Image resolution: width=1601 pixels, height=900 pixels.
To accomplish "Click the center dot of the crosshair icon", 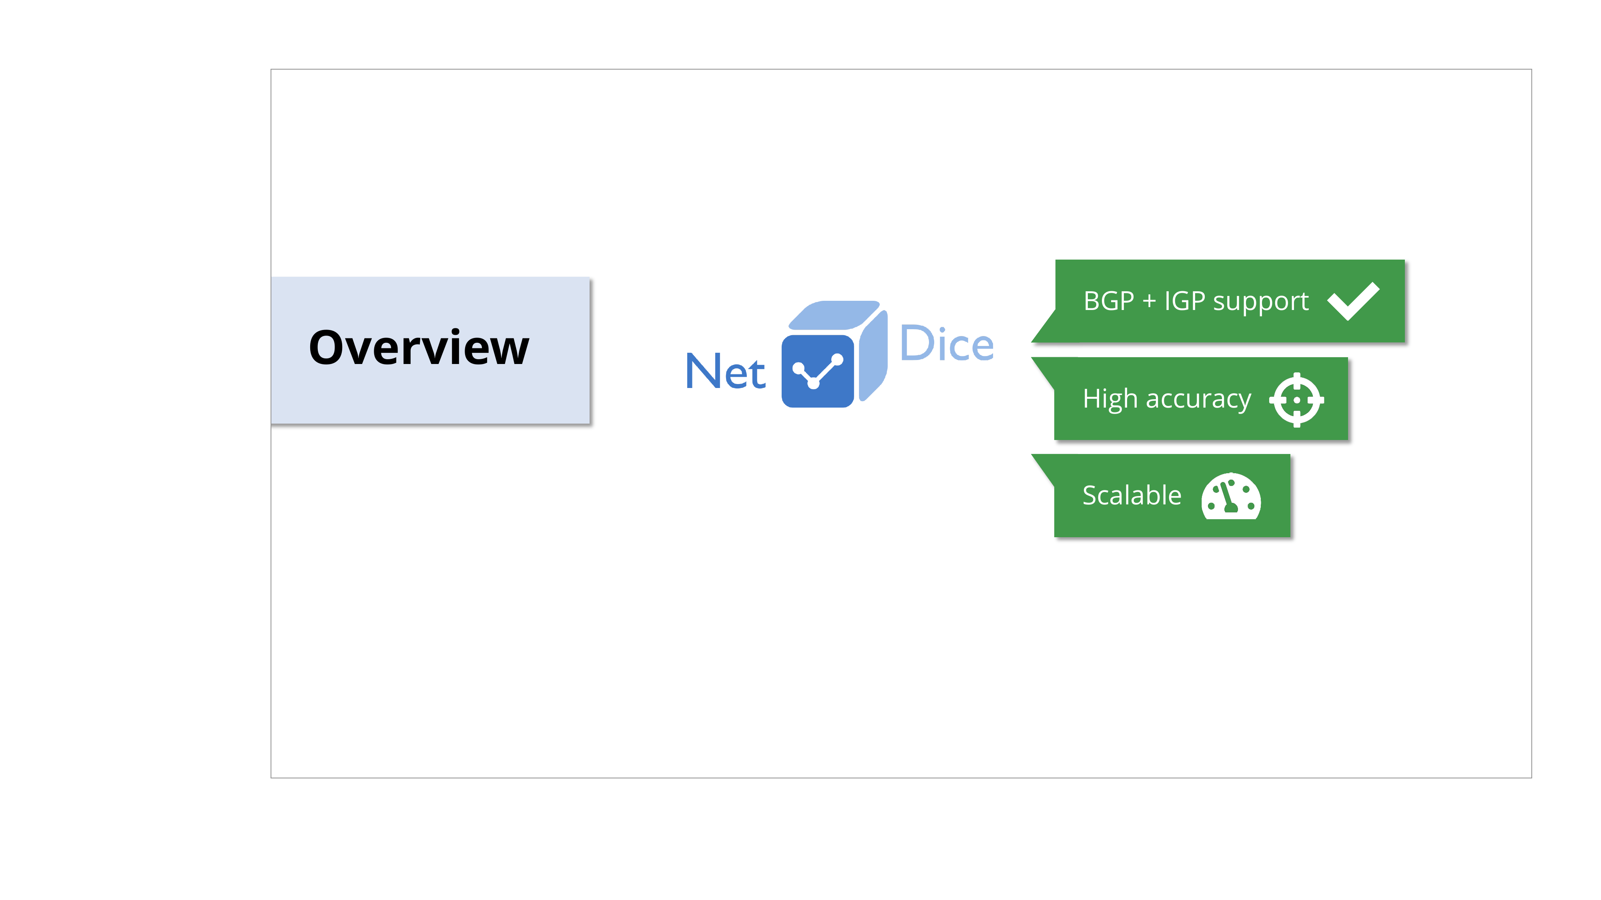I will (x=1296, y=400).
